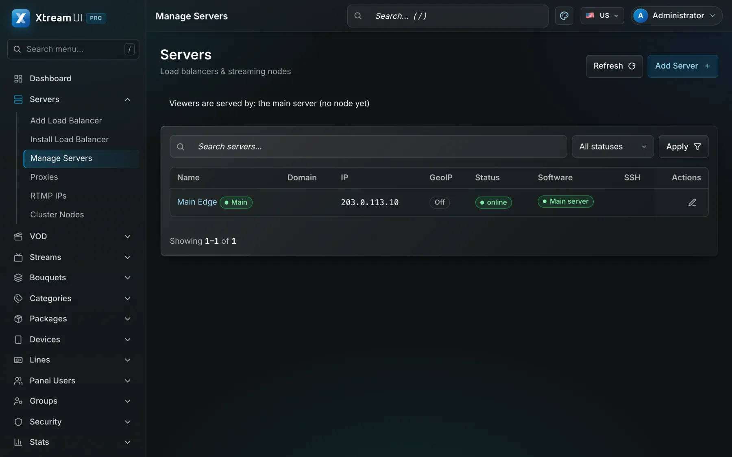Click the Streams TV icon
The image size is (732, 457).
(18, 257)
